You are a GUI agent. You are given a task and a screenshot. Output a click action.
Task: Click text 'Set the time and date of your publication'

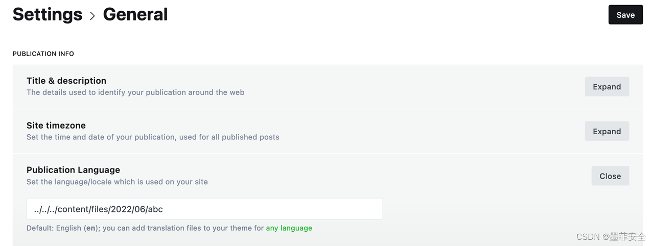pyautogui.click(x=102, y=137)
